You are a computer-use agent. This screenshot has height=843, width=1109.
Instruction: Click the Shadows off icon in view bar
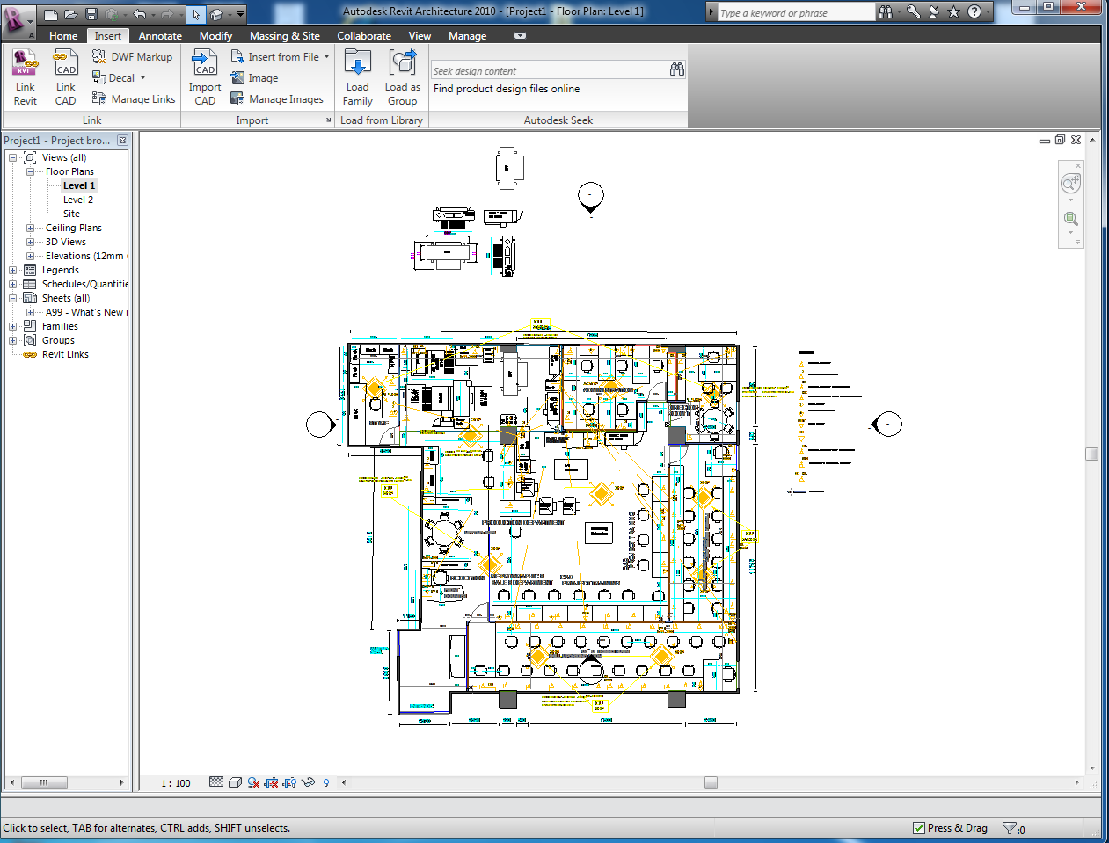[253, 782]
